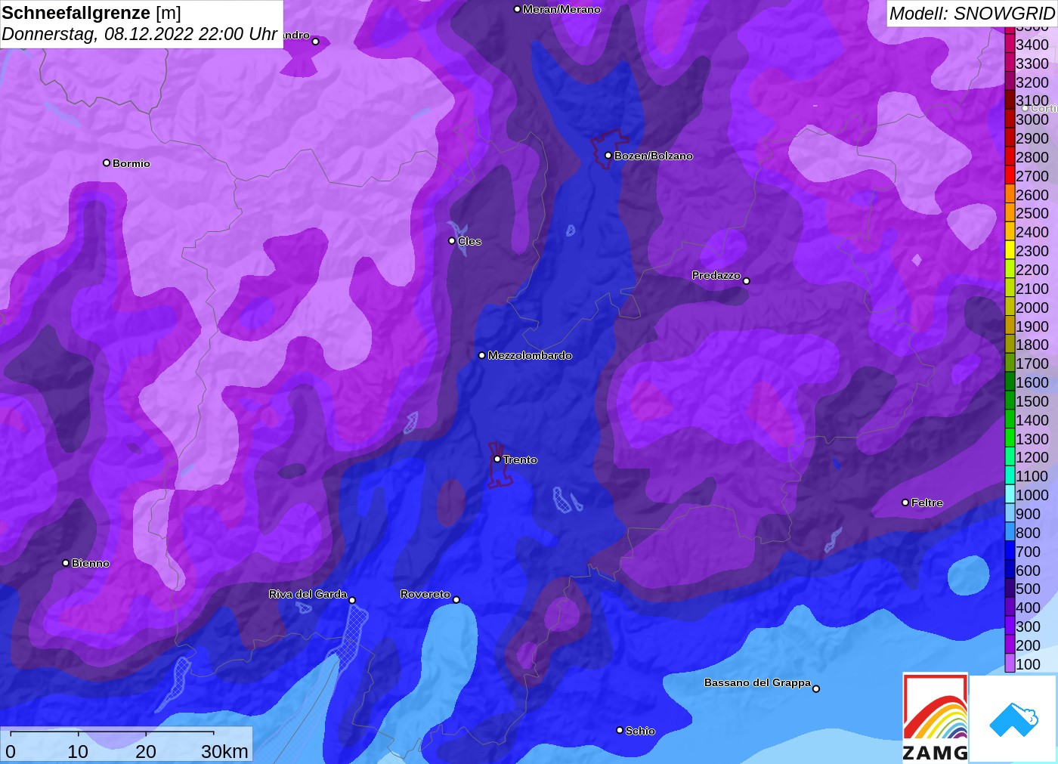This screenshot has height=764, width=1058.
Task: Click the Riva del Garda marker dot
Action: coord(352,601)
